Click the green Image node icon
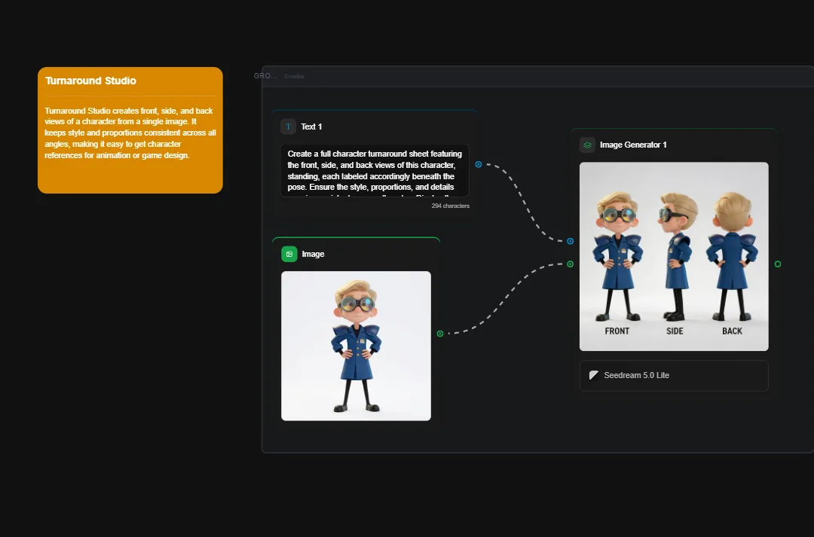The width and height of the screenshot is (814, 537). (290, 254)
